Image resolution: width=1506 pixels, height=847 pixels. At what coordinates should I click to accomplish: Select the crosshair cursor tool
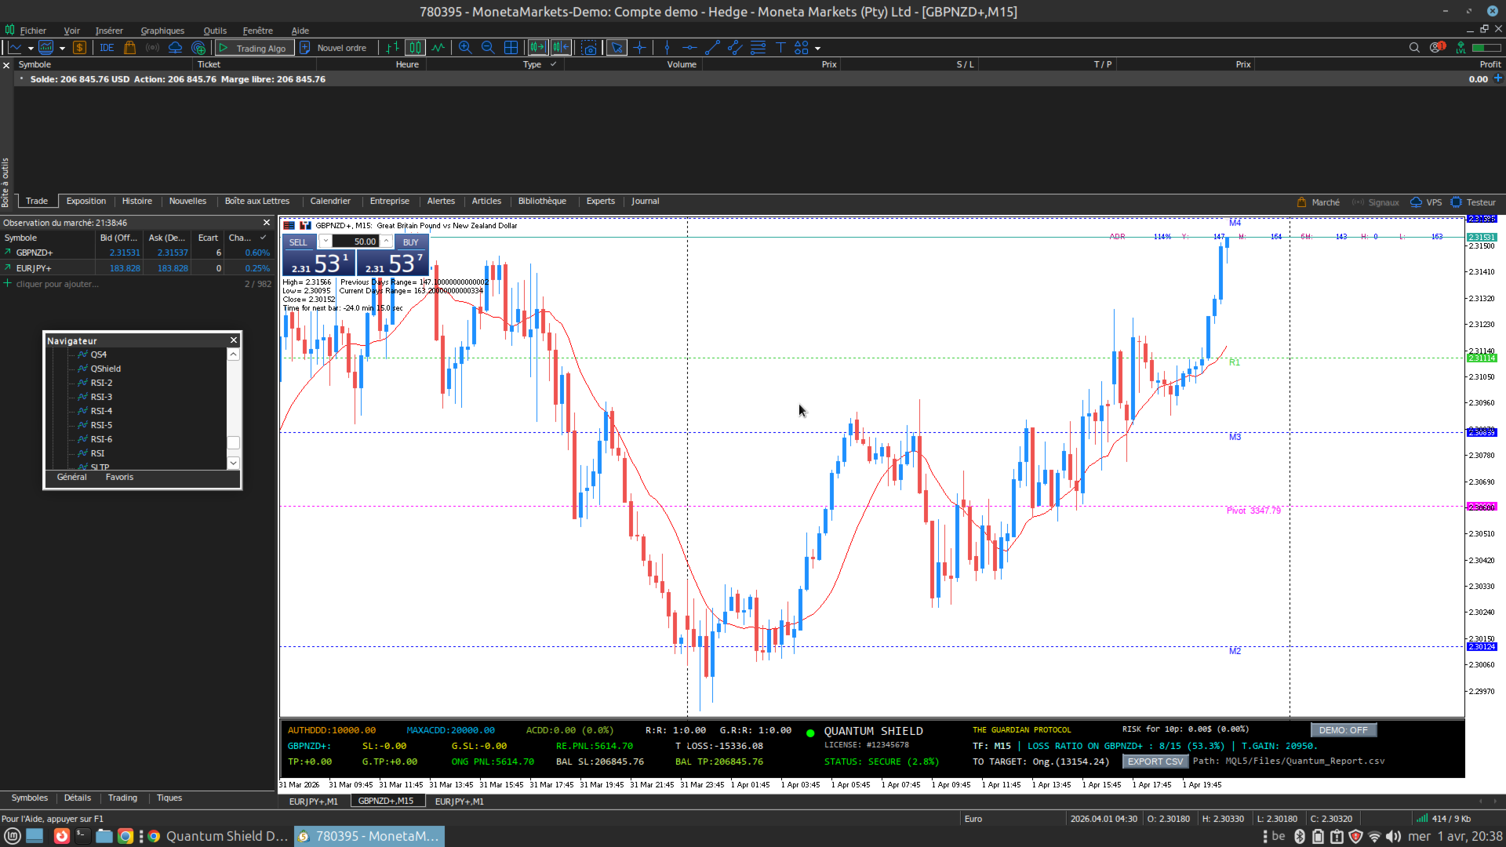[x=640, y=48]
